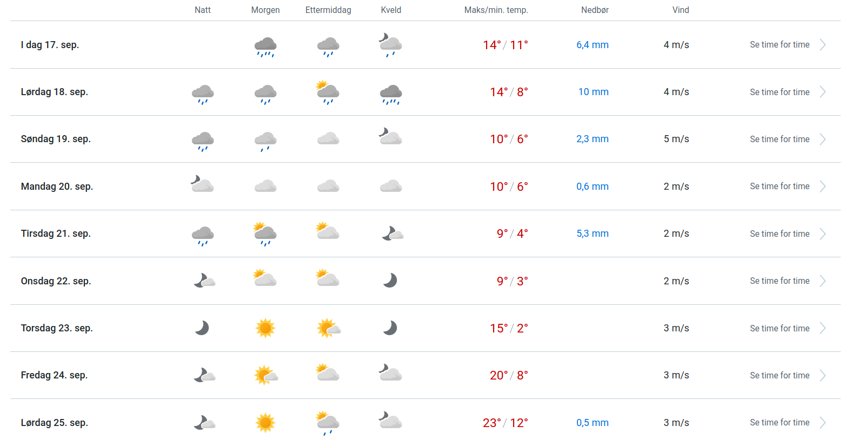Open "Se time for time" for Lørdag 18. sep.
851x446 pixels.
click(780, 92)
